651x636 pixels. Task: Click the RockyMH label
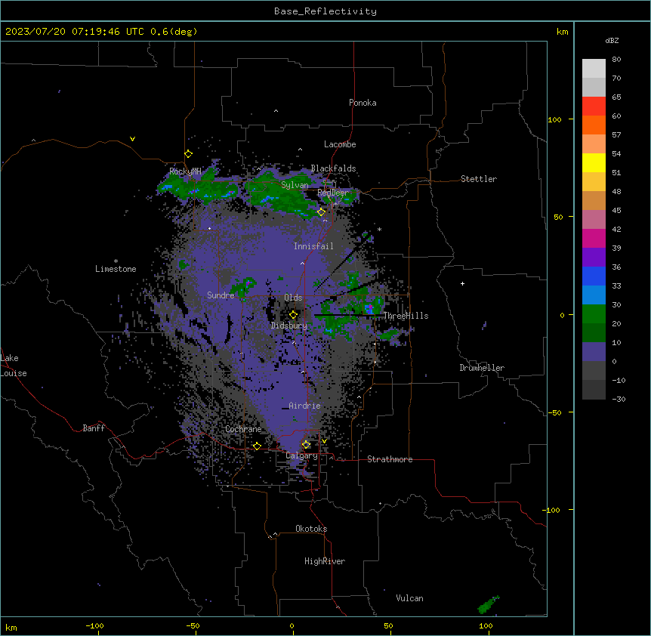coord(185,171)
